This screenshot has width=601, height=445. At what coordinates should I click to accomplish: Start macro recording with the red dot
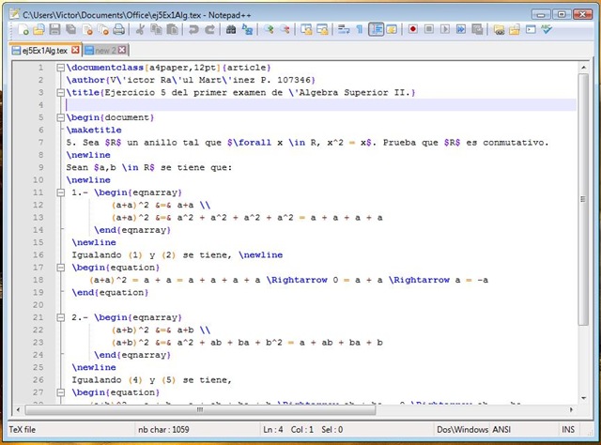pyautogui.click(x=413, y=29)
